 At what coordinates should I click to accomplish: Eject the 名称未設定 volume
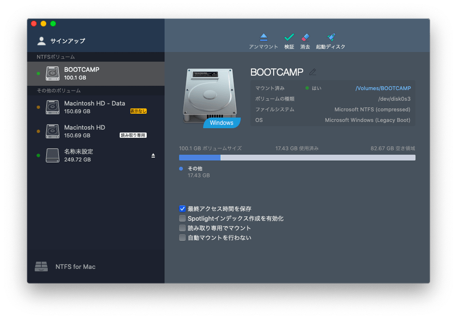point(153,156)
